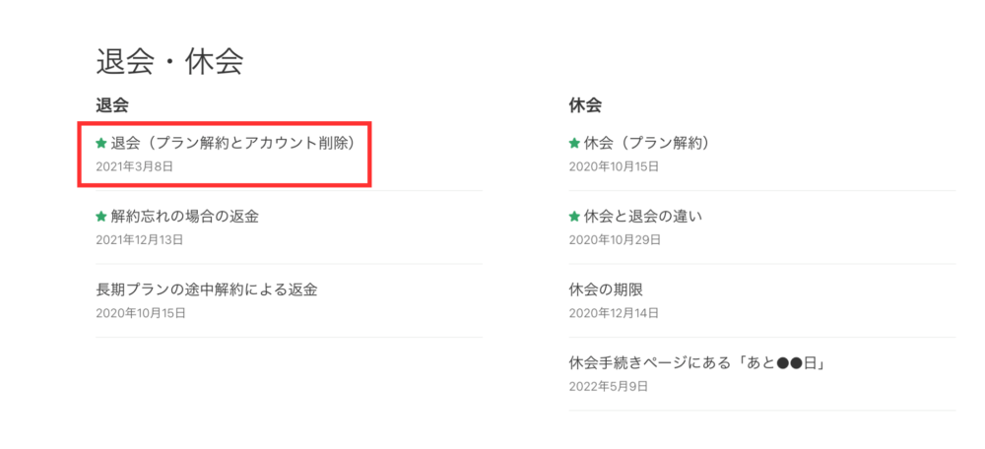This screenshot has width=985, height=449.
Task: Open the 解約忘れの場合の返金 article
Action: pyautogui.click(x=185, y=217)
